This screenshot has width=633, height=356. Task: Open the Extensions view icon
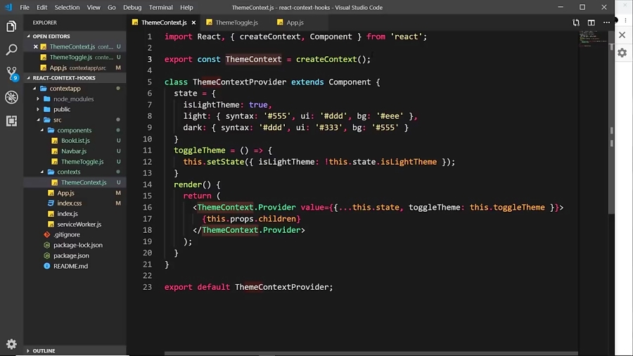coord(11,121)
